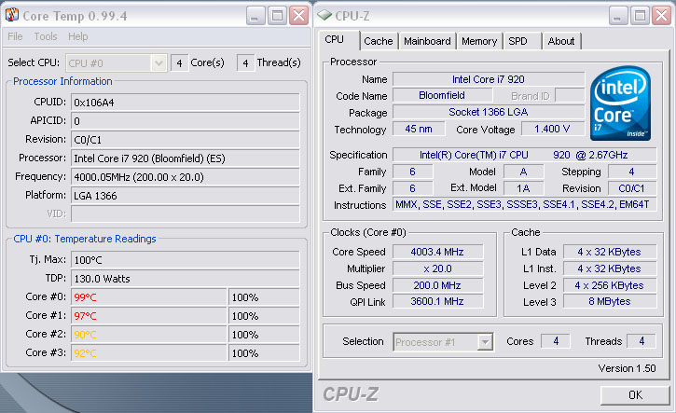Click the Stepping value 4 in CPU-Z
The width and height of the screenshot is (676, 413).
(632, 172)
